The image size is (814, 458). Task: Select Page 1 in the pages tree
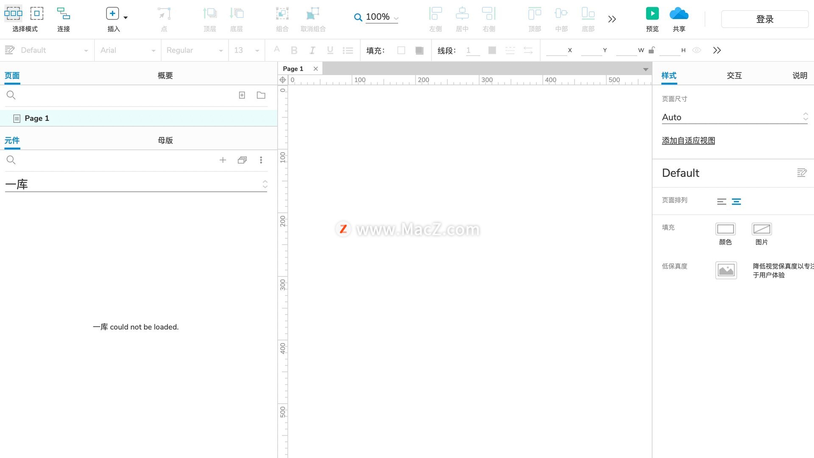click(x=37, y=118)
